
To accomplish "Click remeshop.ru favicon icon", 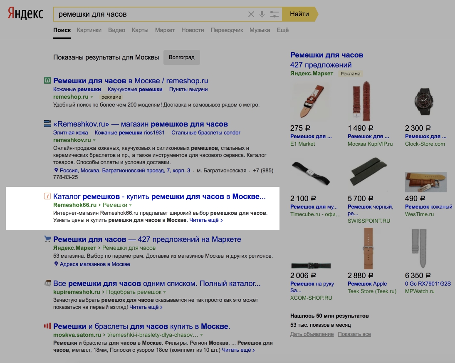I will point(47,80).
